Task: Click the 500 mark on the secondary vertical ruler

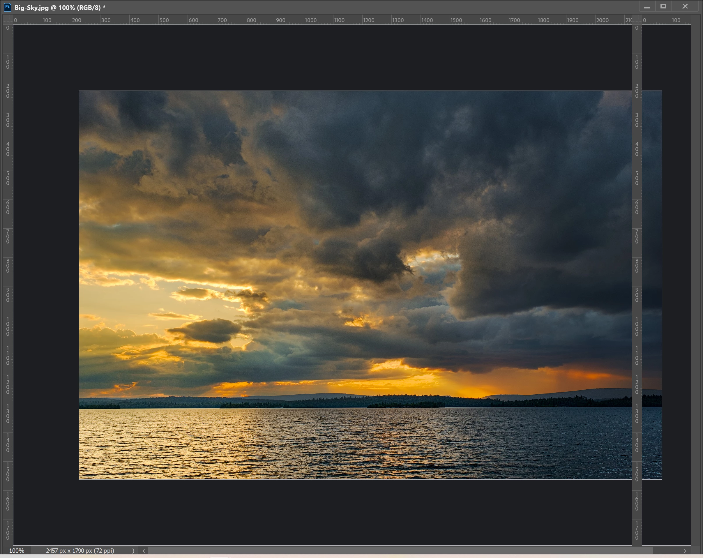Action: click(x=637, y=178)
